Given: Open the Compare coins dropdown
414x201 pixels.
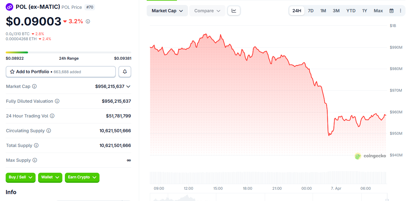Looking at the screenshot, I should point(207,10).
